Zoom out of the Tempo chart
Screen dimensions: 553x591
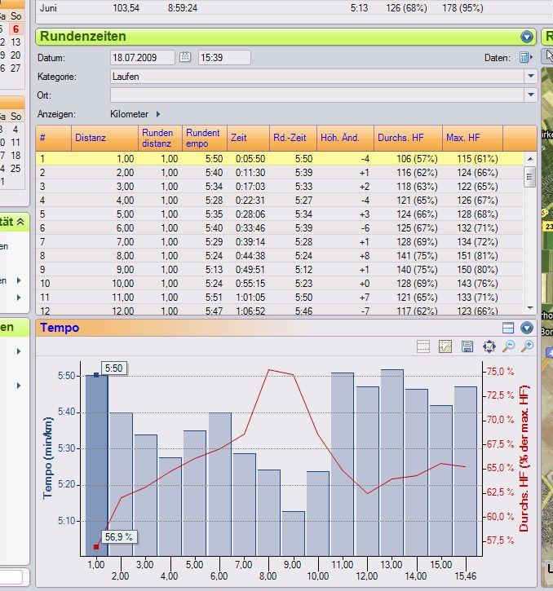508,346
